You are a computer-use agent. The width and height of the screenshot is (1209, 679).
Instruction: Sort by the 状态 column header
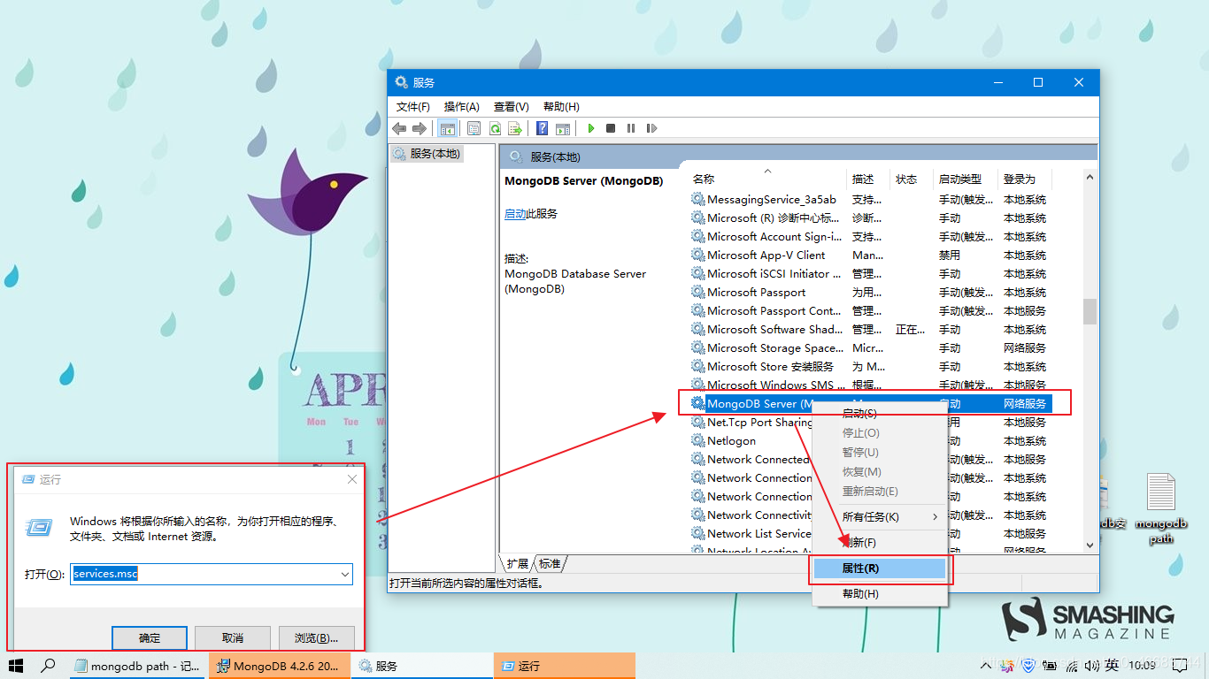click(913, 179)
